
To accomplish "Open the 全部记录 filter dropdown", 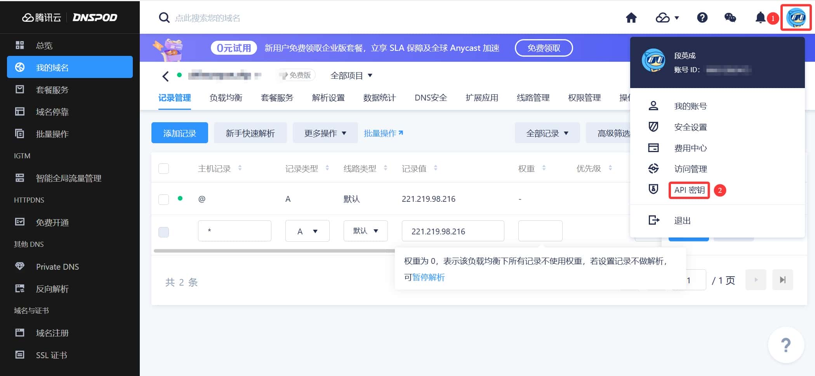I will (x=547, y=133).
